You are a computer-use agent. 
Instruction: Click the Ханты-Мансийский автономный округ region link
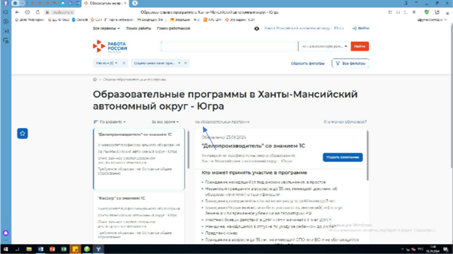coord(304,29)
